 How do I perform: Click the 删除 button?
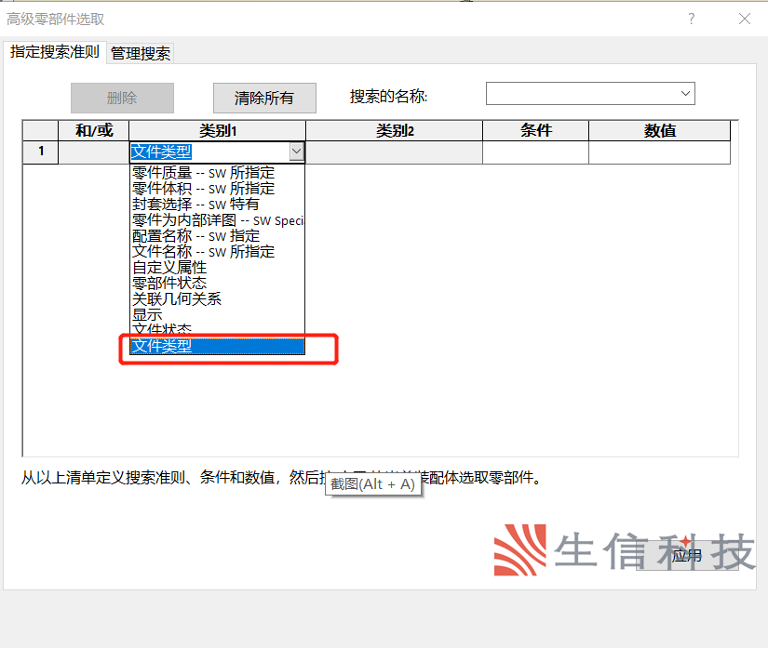pos(122,98)
